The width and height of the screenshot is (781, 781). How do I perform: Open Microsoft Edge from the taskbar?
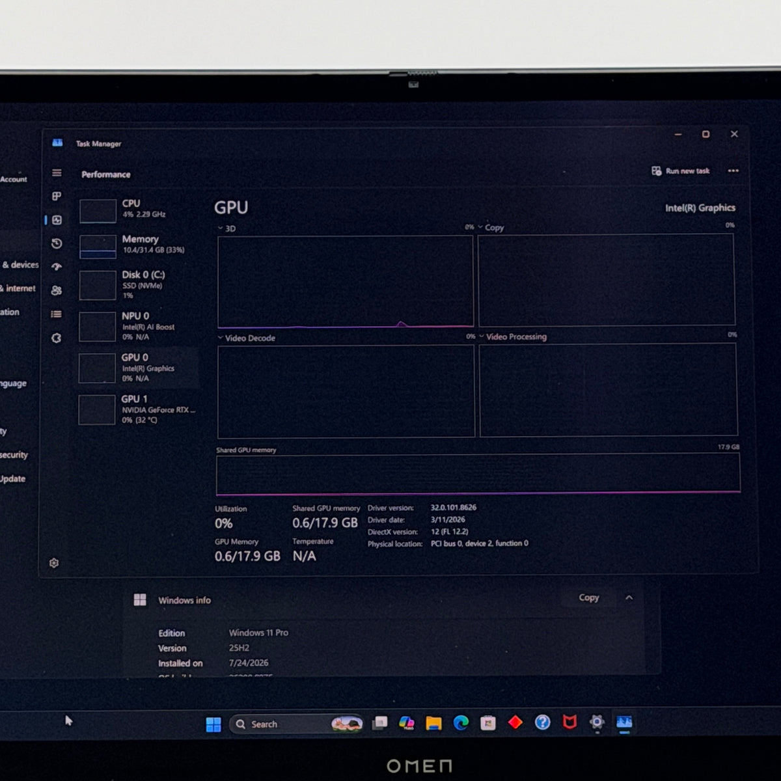[x=461, y=723]
